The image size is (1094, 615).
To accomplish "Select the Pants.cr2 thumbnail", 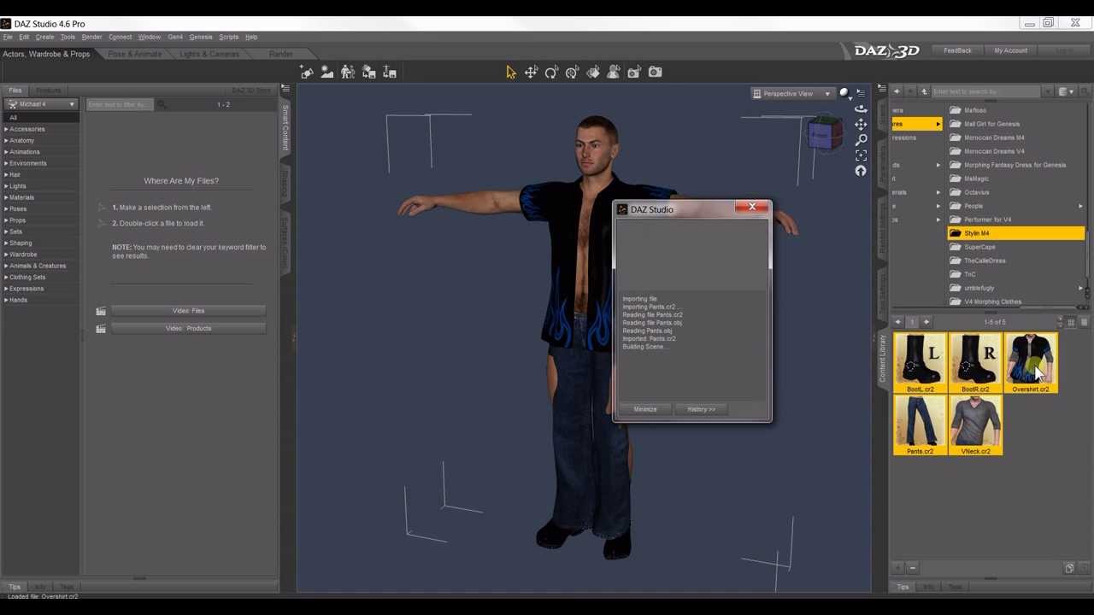I will 920,425.
